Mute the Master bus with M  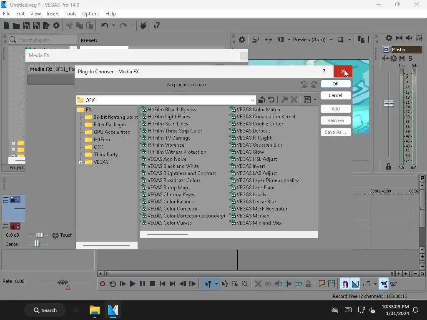pos(402,58)
